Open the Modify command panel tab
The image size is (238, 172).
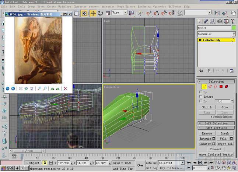(x=206, y=21)
